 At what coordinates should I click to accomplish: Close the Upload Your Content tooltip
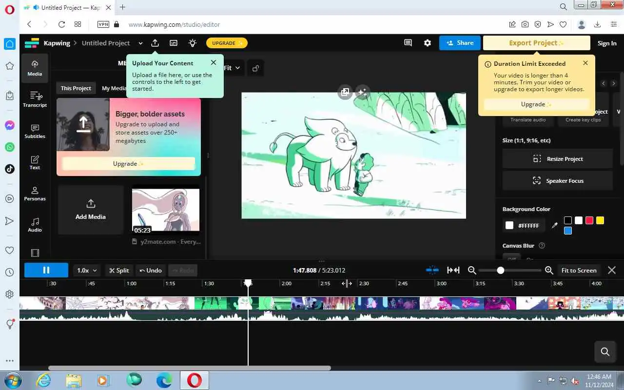[214, 62]
